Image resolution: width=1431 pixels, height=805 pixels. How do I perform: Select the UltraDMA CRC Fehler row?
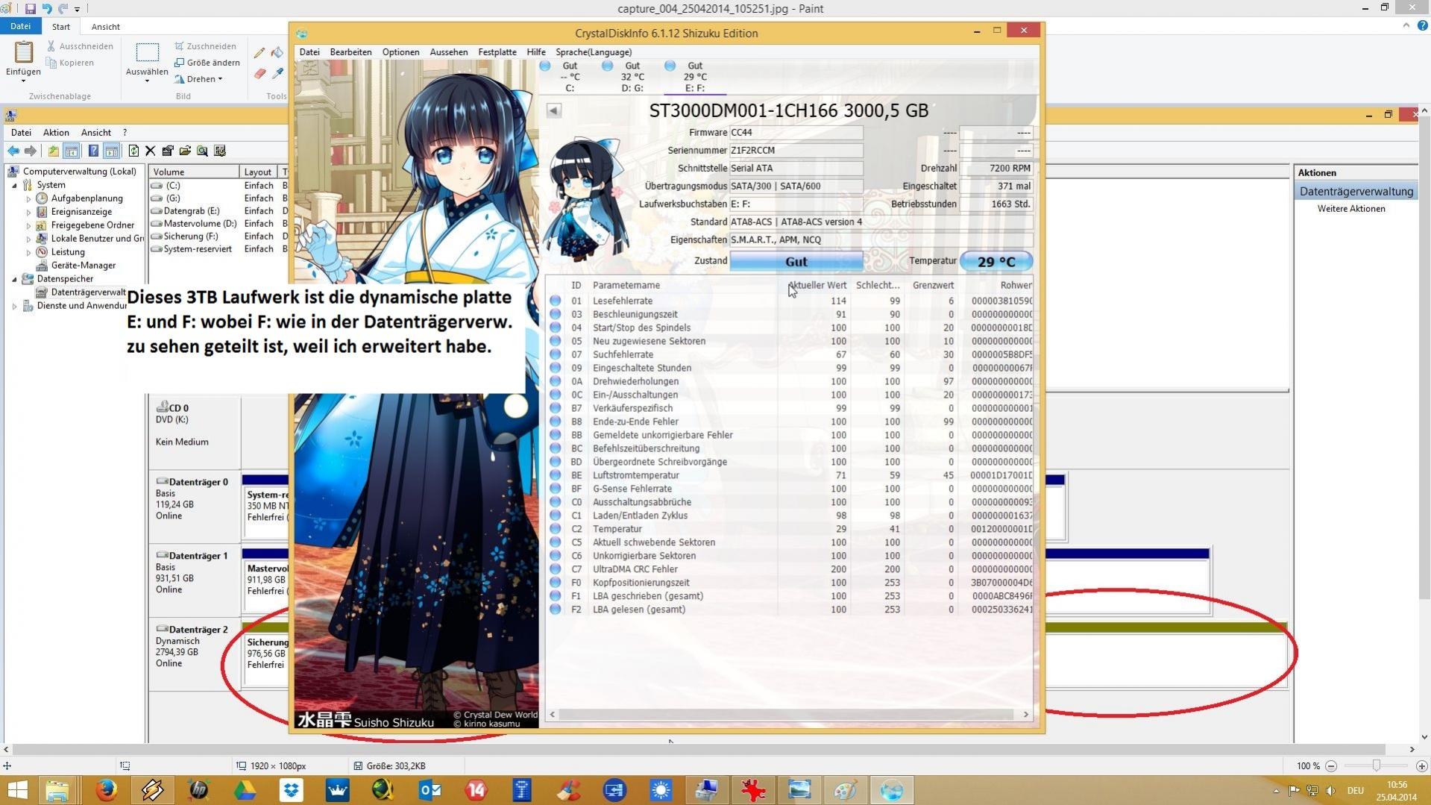(x=789, y=570)
